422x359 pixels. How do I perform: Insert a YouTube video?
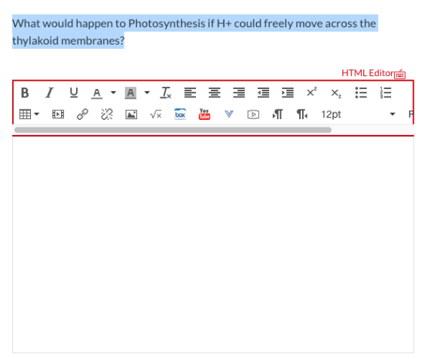[x=204, y=114]
